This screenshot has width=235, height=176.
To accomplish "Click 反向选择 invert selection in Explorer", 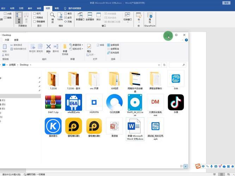I will coord(113,53).
